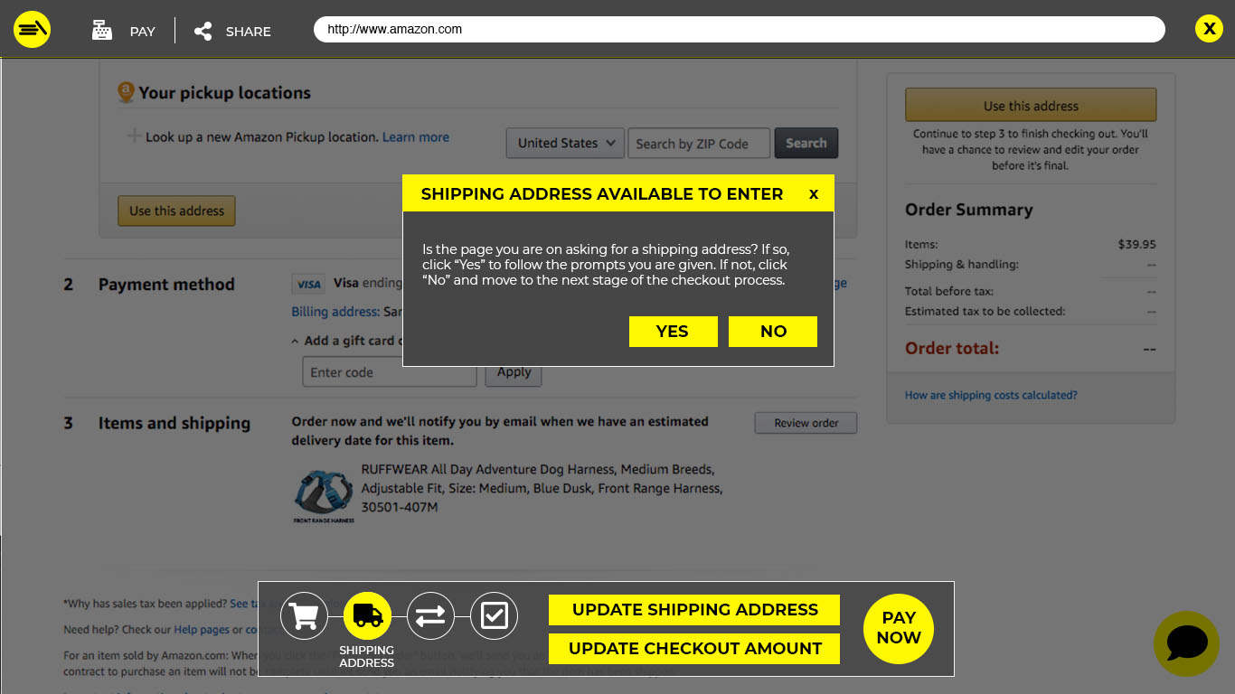Open the Pay cash register icon

point(102,31)
